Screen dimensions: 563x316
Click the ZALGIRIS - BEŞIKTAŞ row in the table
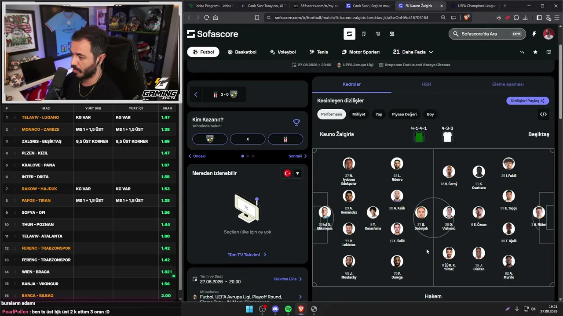click(89, 141)
